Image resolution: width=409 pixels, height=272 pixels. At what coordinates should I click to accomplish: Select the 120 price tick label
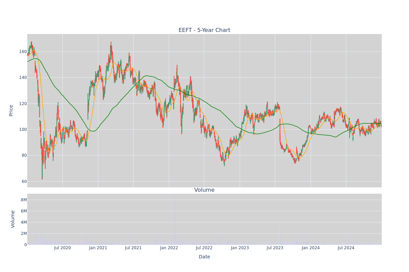(x=23, y=103)
